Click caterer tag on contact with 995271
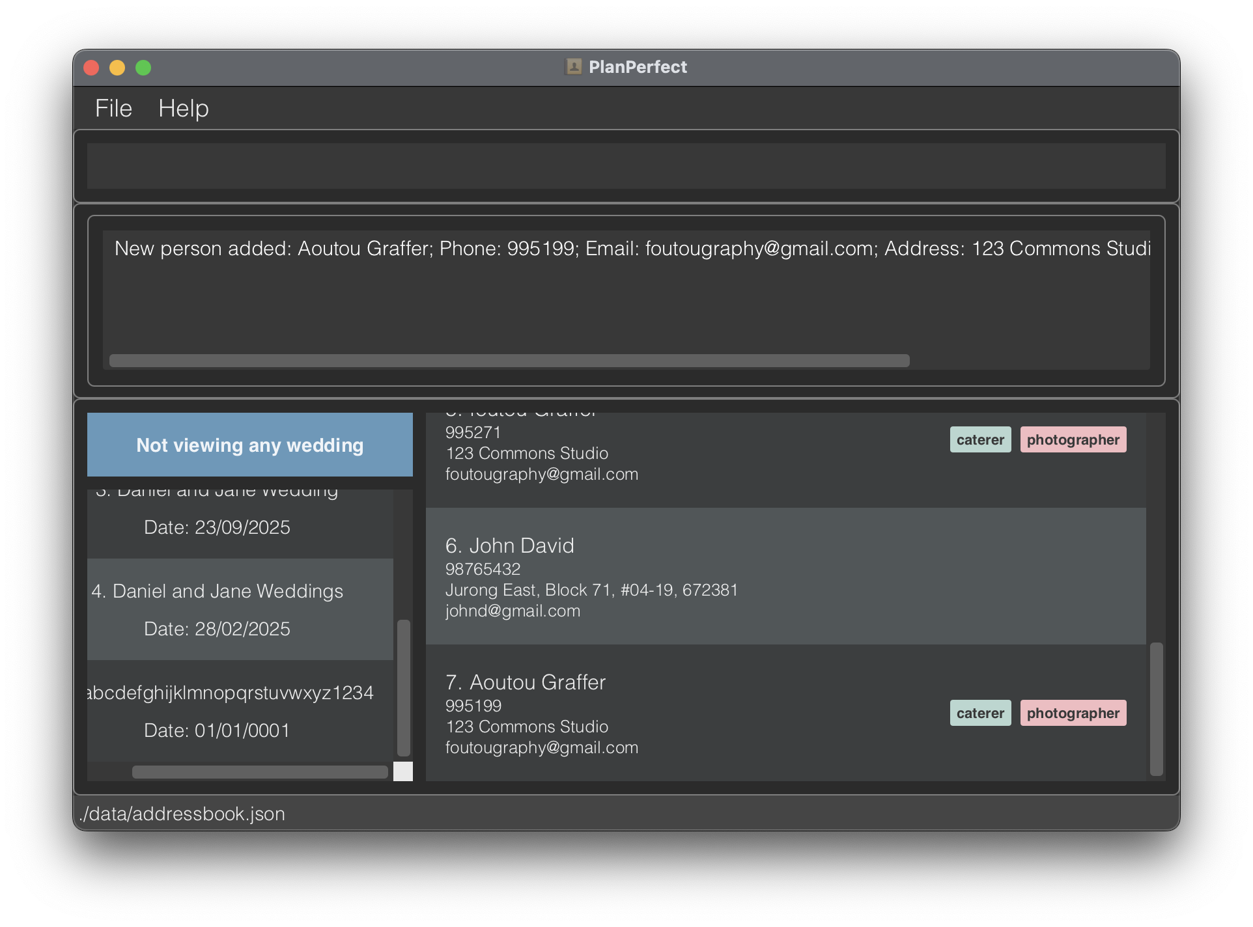 [979, 439]
